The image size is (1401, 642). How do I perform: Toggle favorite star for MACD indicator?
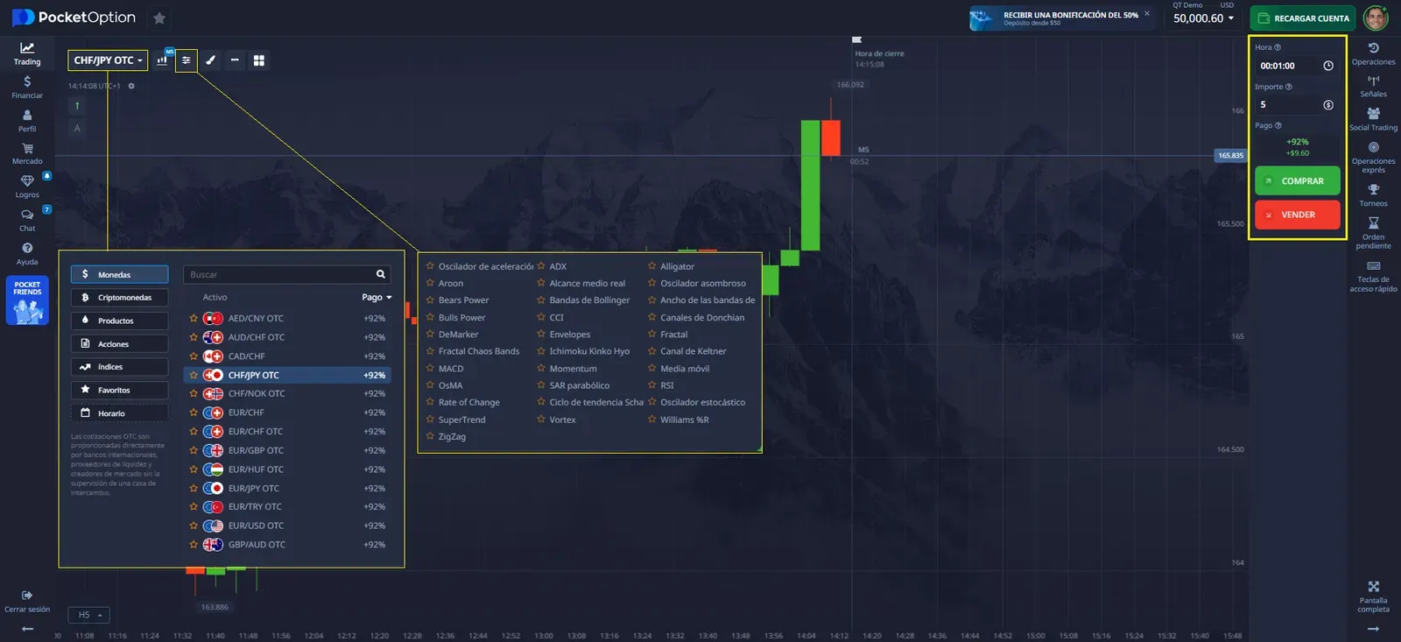[x=430, y=369]
